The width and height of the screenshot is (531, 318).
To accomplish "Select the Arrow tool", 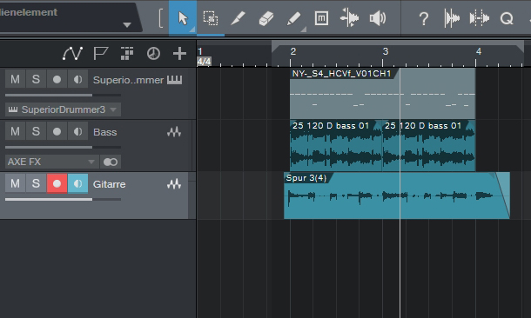I will pos(183,18).
